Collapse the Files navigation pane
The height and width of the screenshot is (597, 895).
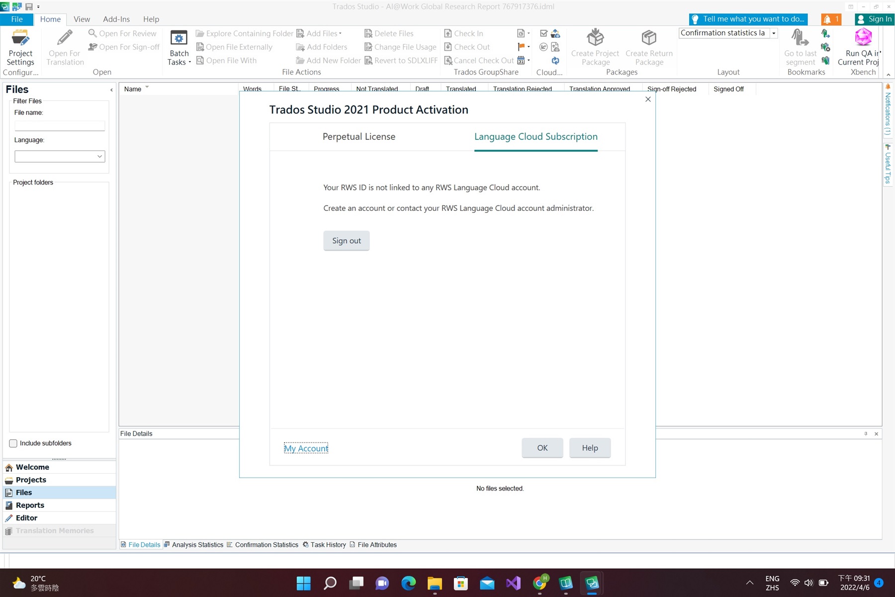111,90
